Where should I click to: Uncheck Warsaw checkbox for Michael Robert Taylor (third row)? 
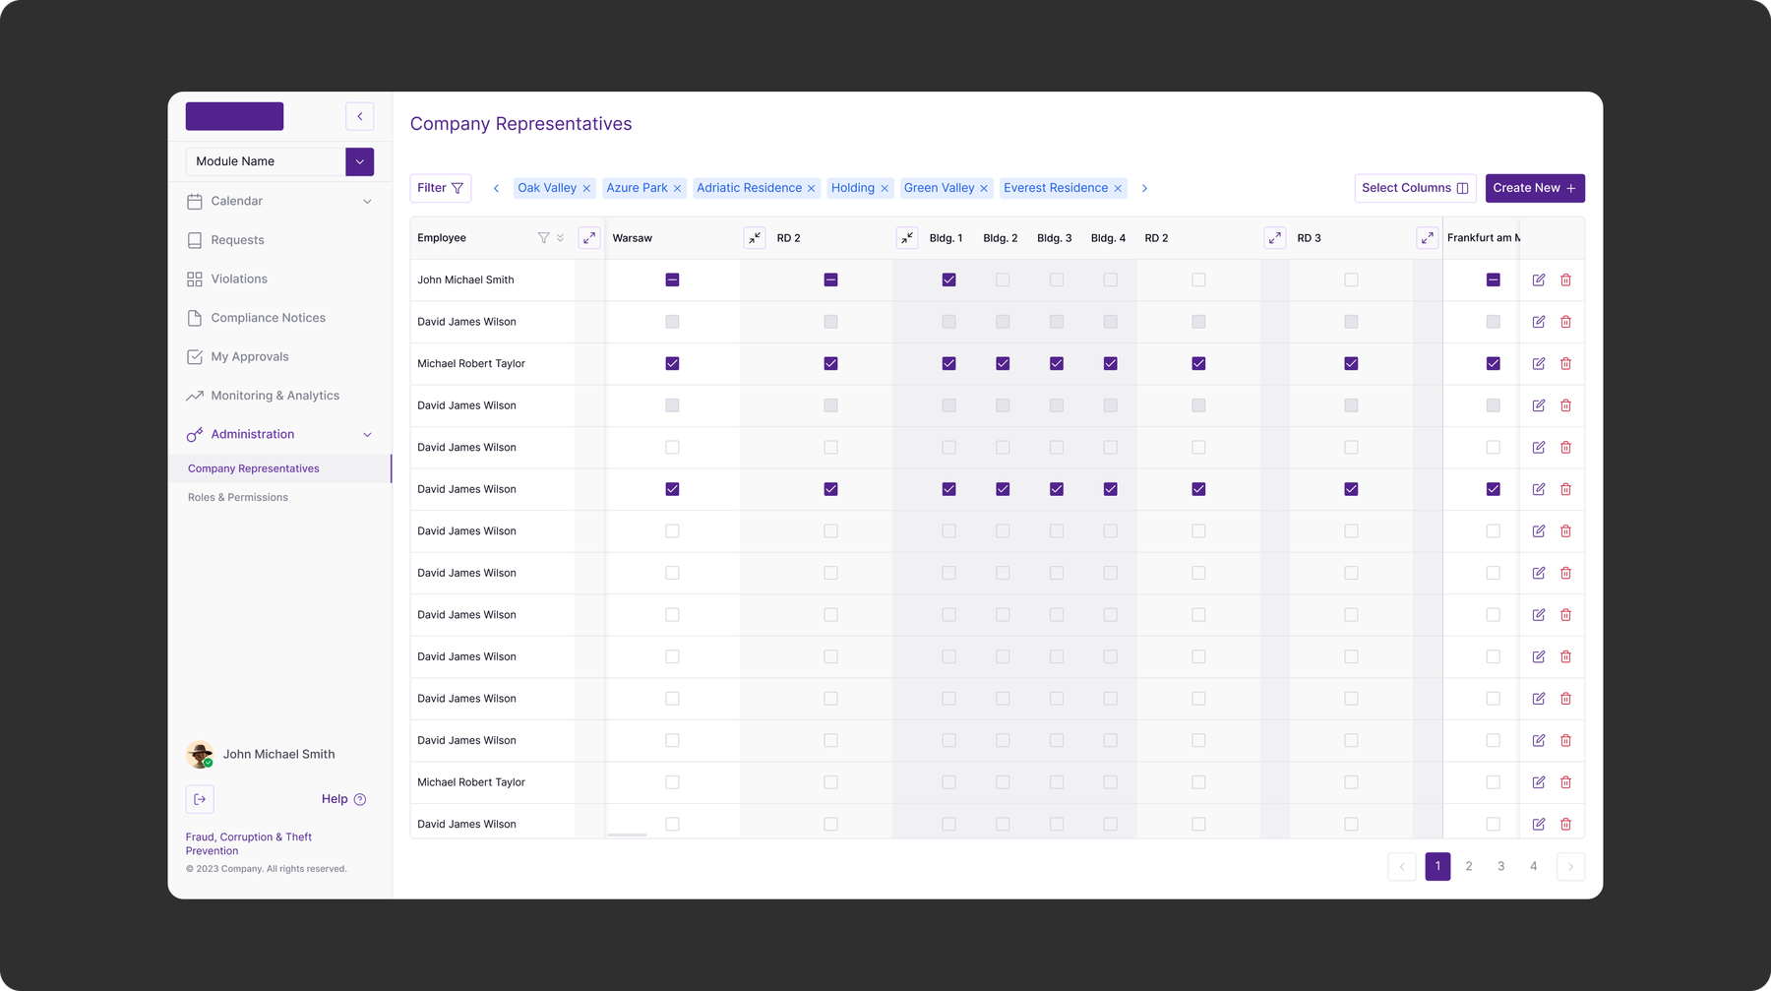point(672,364)
